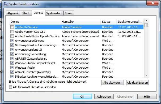Click the Alle deaktivieren button
Viewport: 161px width, 104px height.
[x=137, y=83]
